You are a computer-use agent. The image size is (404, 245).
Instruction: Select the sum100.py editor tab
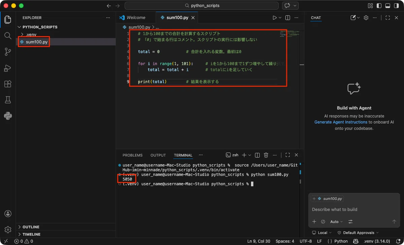tap(177, 18)
